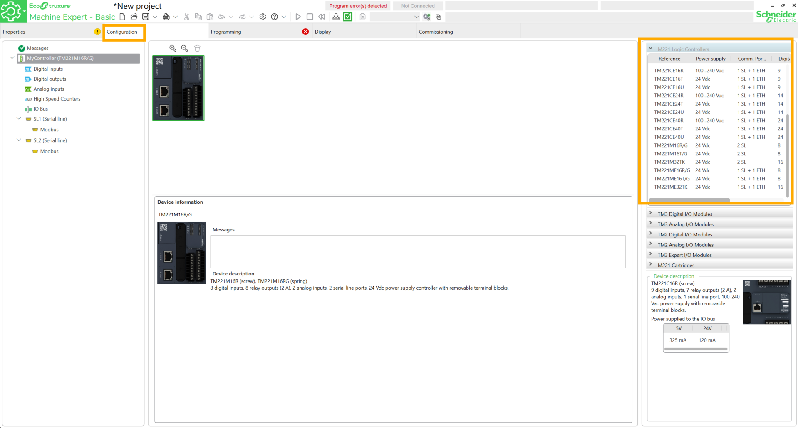The height and width of the screenshot is (428, 798).
Task: Click the zoom in magnifier icon
Action: [x=173, y=48]
